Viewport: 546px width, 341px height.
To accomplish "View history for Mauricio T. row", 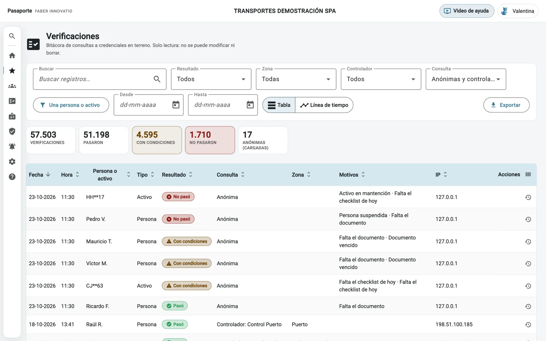I will [528, 241].
